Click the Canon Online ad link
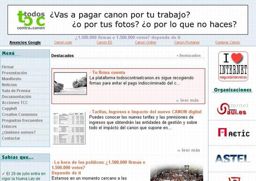Screen dimensions: 256x181 click(x=146, y=42)
